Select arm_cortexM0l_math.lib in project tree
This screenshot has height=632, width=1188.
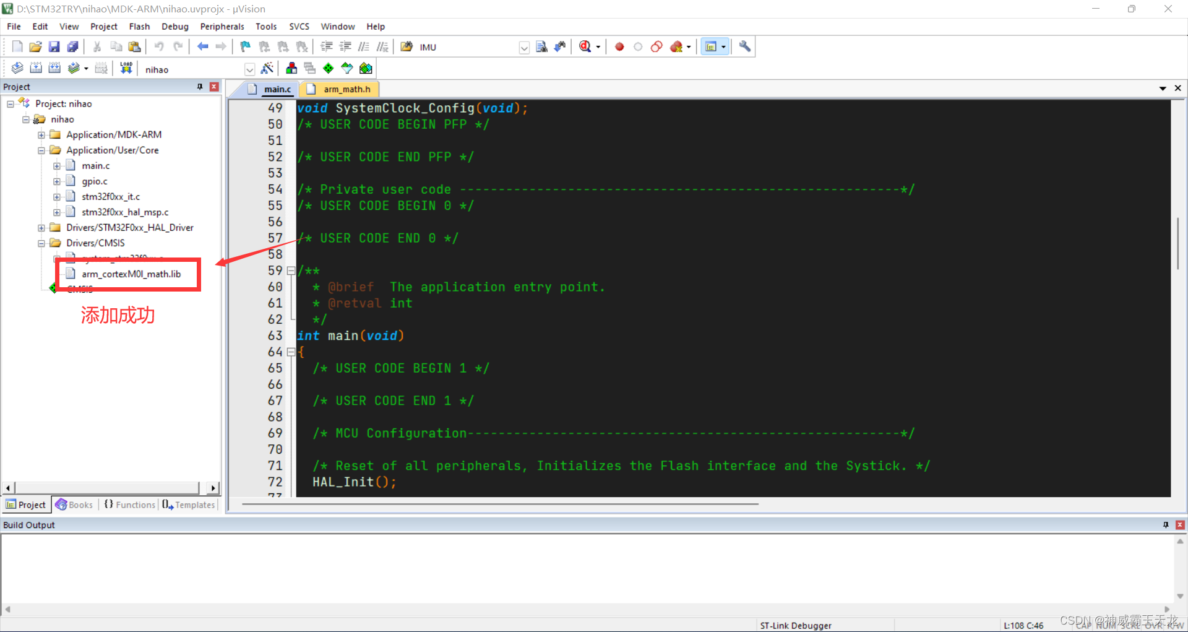point(131,274)
